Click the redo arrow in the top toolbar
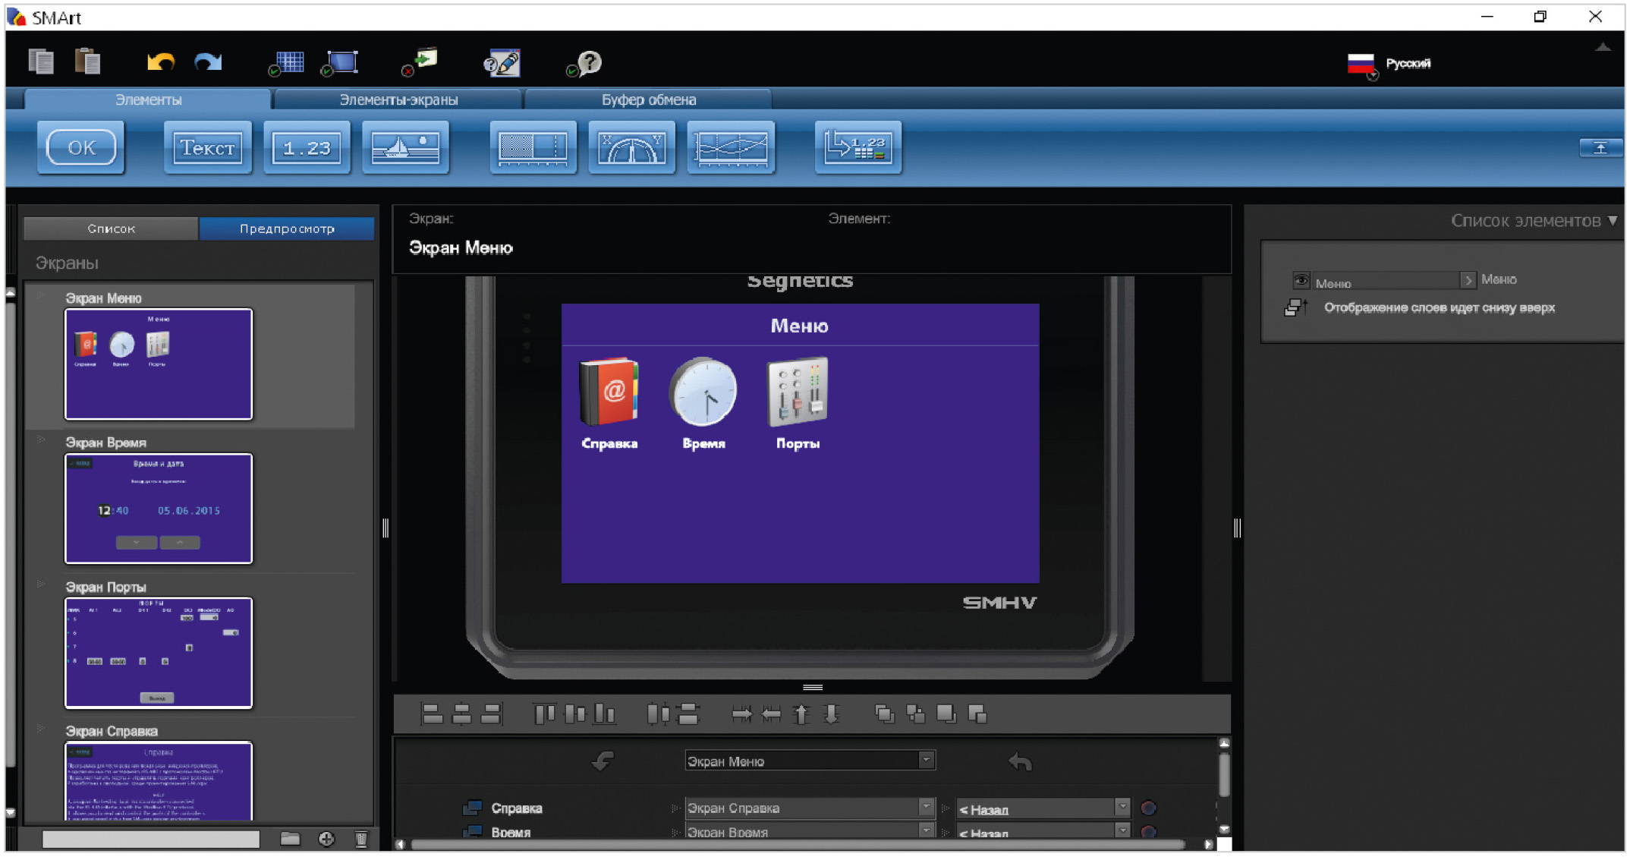Screen dimensions: 1630x857 coord(208,62)
